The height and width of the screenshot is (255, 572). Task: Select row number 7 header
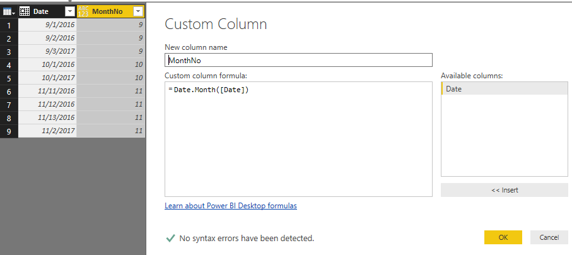(9, 104)
